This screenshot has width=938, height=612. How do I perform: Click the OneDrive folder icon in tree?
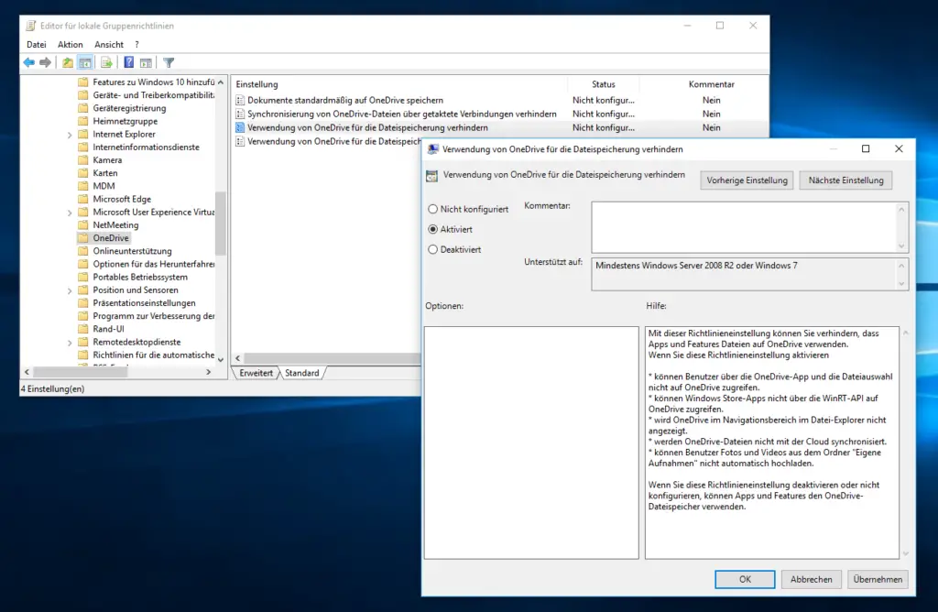click(x=83, y=237)
